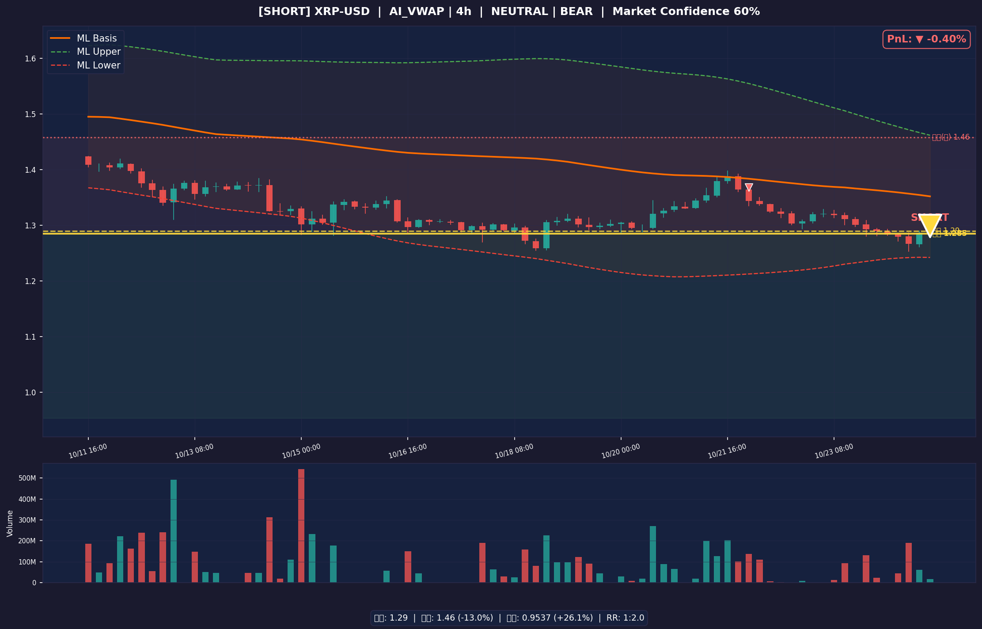Image resolution: width=982 pixels, height=629 pixels.
Task: Click the green dashed ML Upper legend sample
Action: click(61, 52)
